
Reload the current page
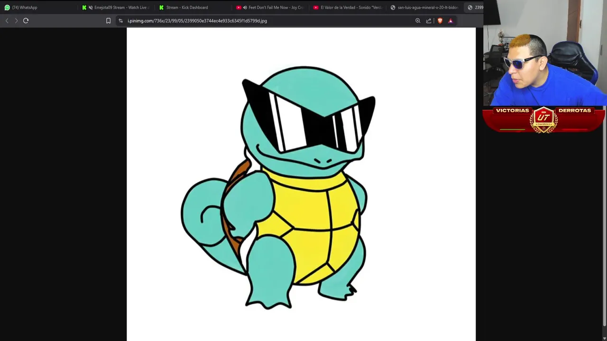(x=26, y=21)
